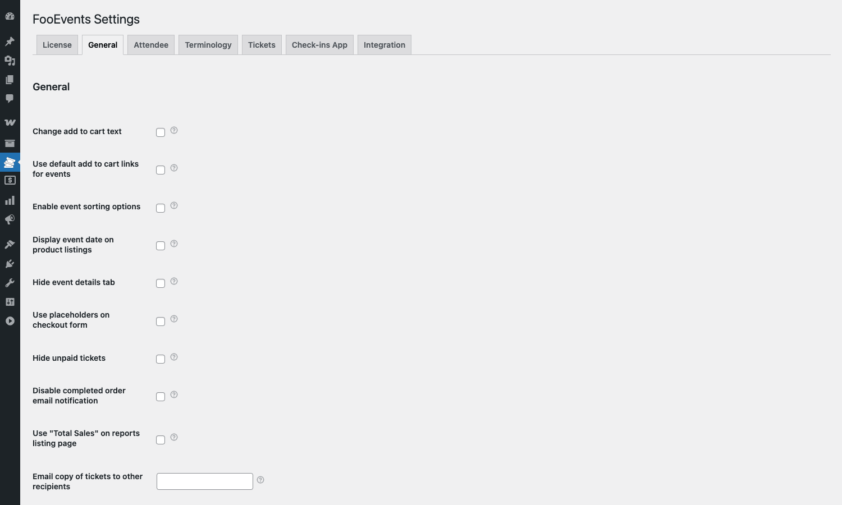Image resolution: width=842 pixels, height=505 pixels.
Task: Switch to the Check-ins App tab
Action: pyautogui.click(x=319, y=45)
